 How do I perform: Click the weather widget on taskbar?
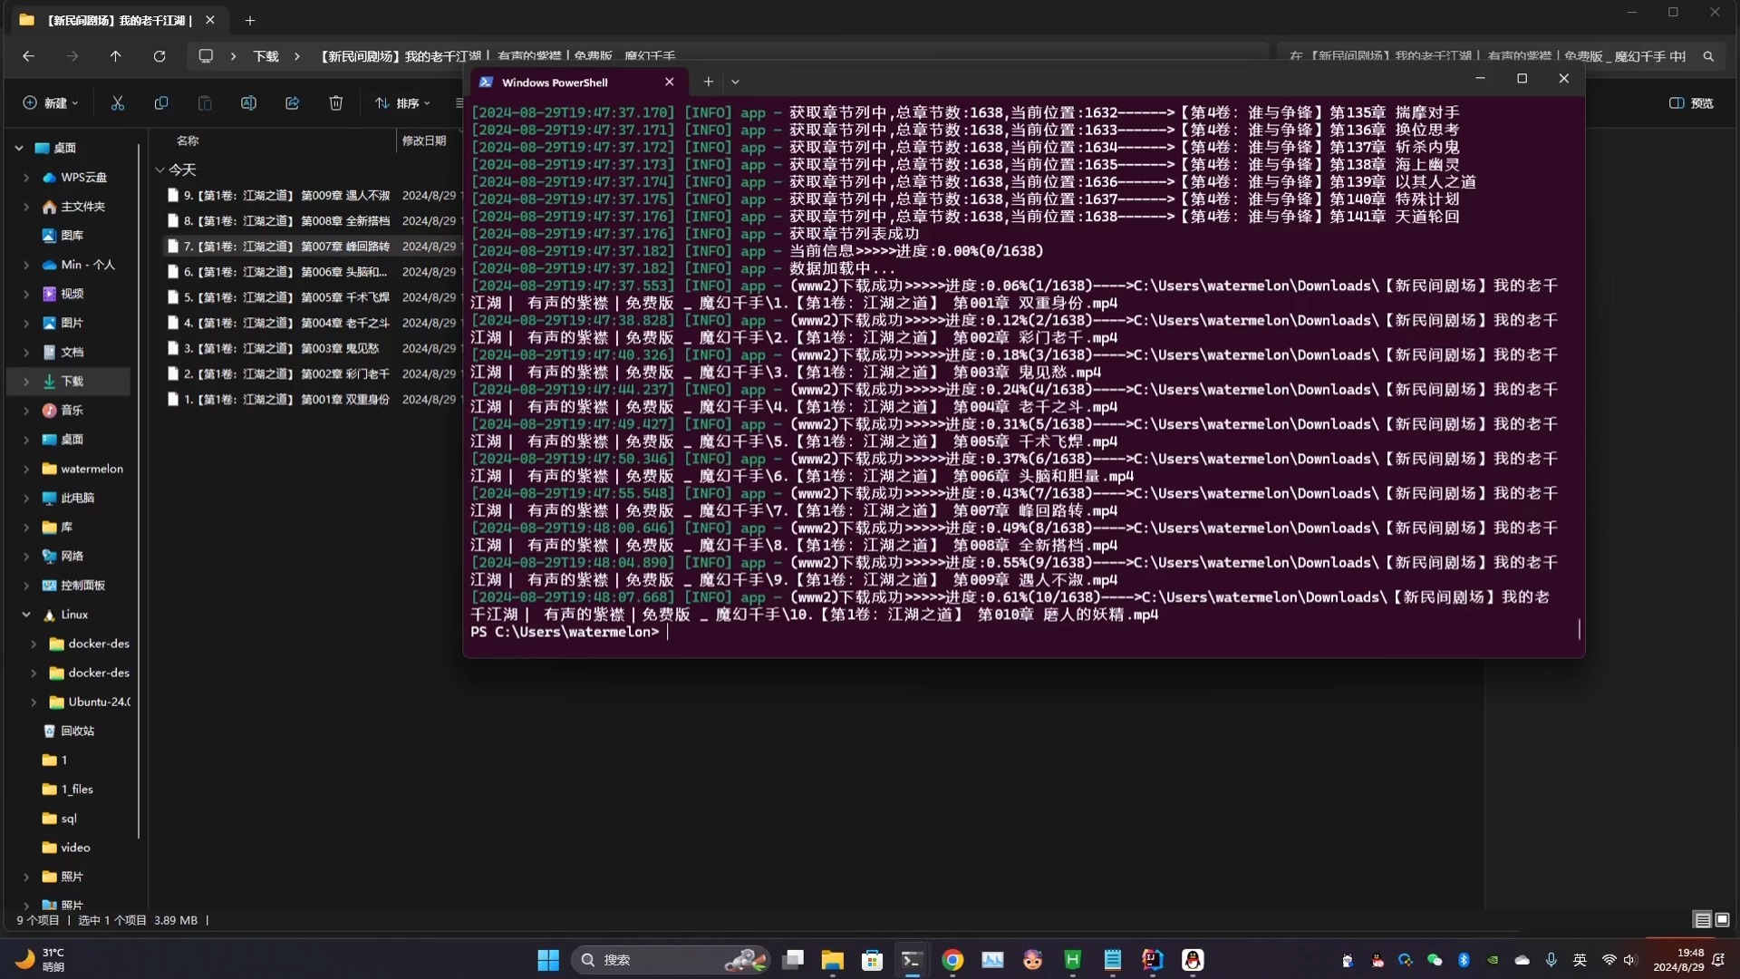[x=41, y=960]
